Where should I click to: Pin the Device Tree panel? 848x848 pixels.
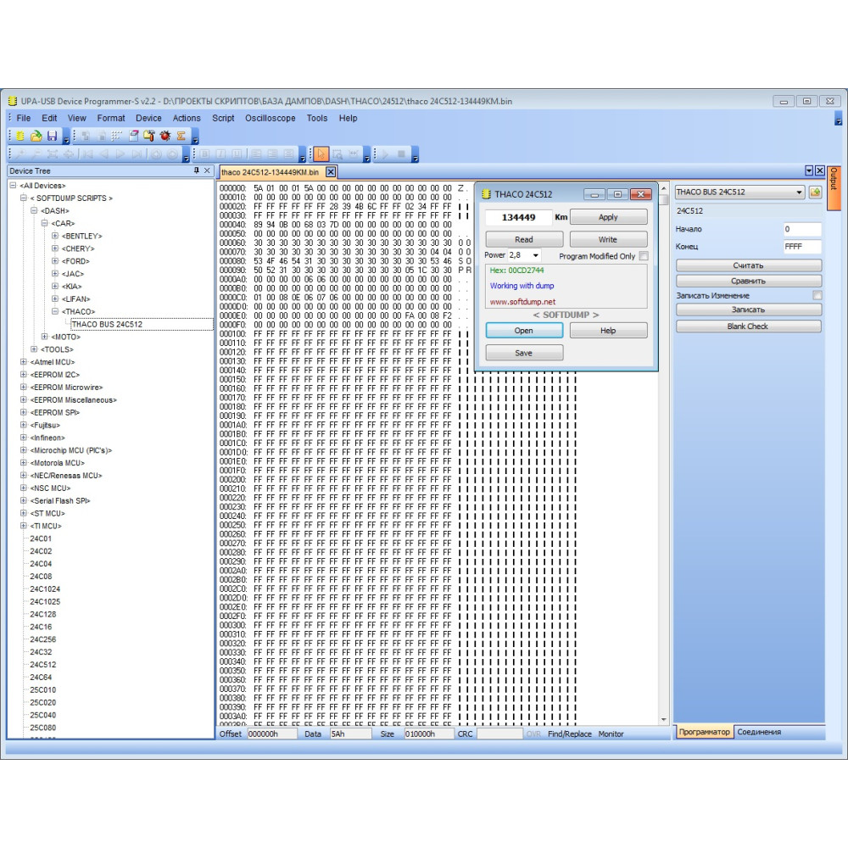[x=197, y=170]
